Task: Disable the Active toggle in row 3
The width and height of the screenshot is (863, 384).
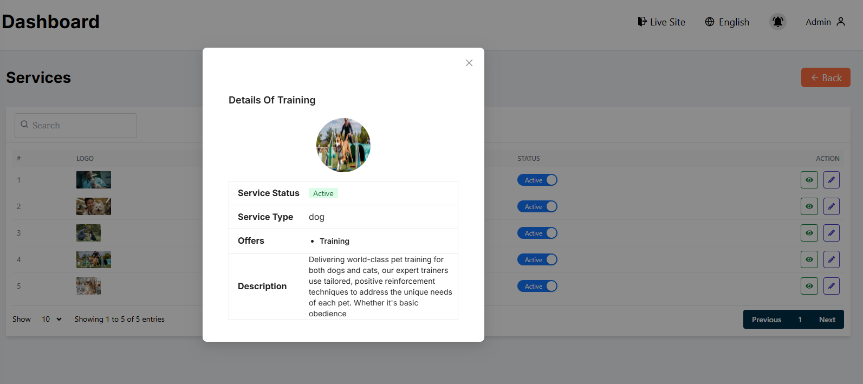Action: click(537, 233)
